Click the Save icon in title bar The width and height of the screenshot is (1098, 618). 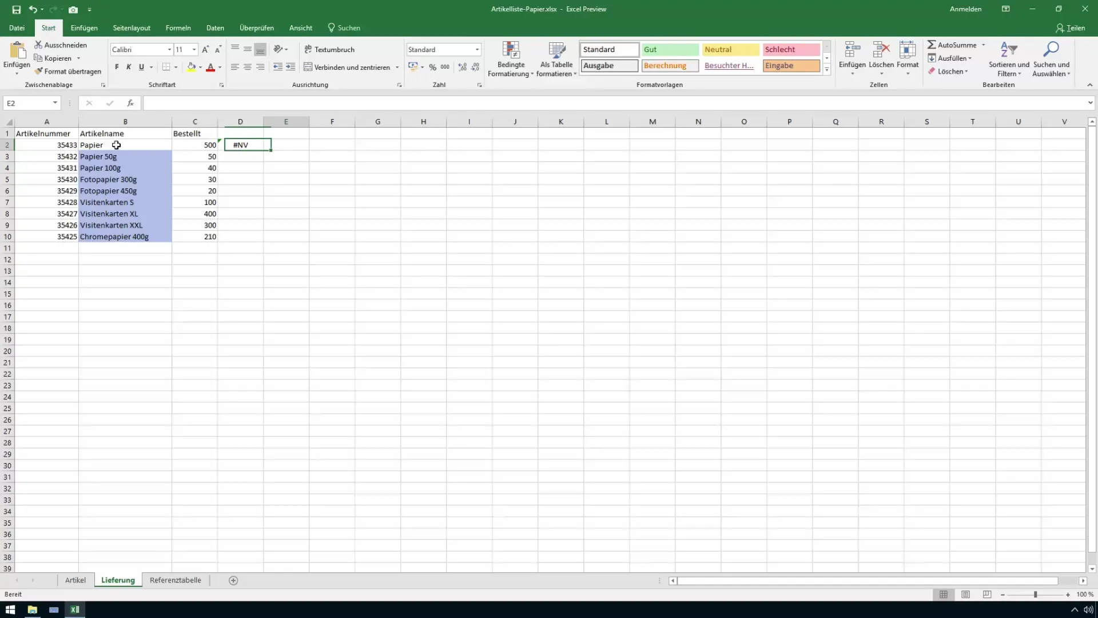point(16,10)
